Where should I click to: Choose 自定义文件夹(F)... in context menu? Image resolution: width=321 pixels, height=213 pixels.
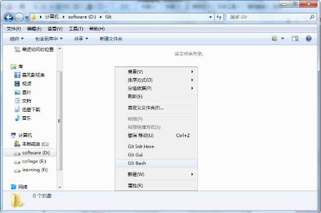[157, 108]
